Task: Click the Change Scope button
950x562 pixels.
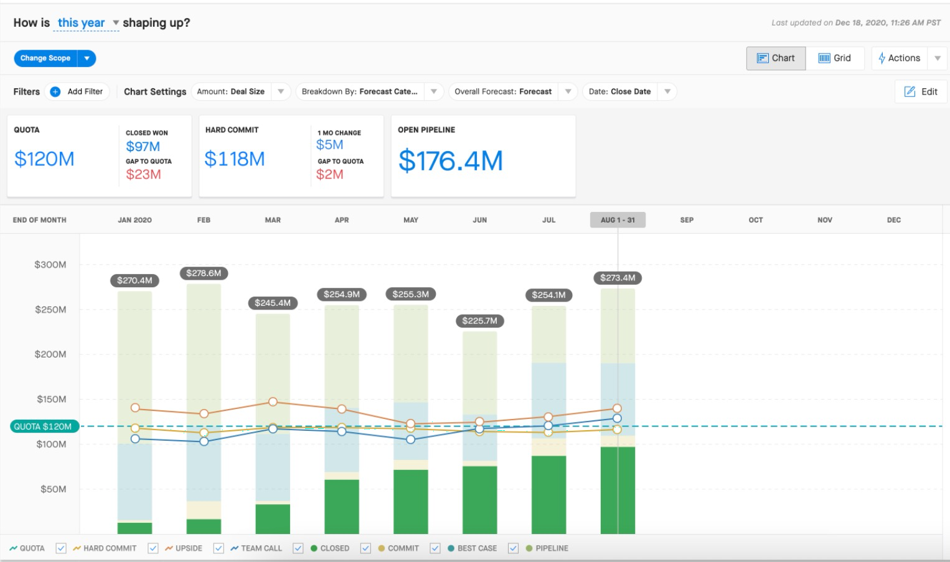Action: (45, 58)
